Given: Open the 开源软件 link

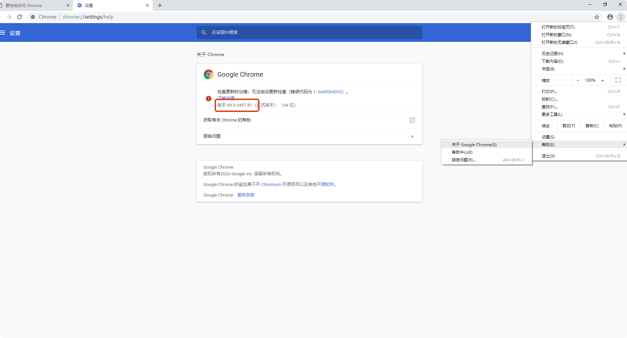Looking at the screenshot, I should pos(325,185).
